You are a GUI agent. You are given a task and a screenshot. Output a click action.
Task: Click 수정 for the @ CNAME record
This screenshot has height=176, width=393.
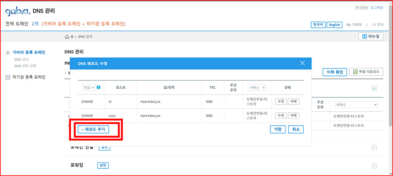[281, 102]
